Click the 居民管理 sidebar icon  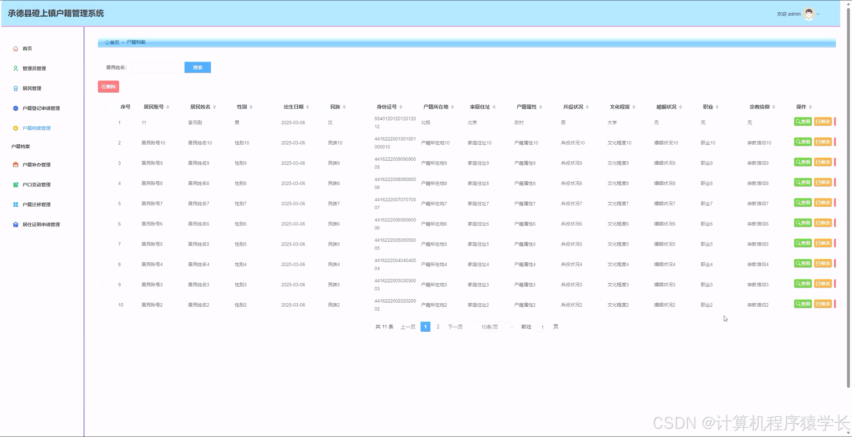(x=16, y=88)
